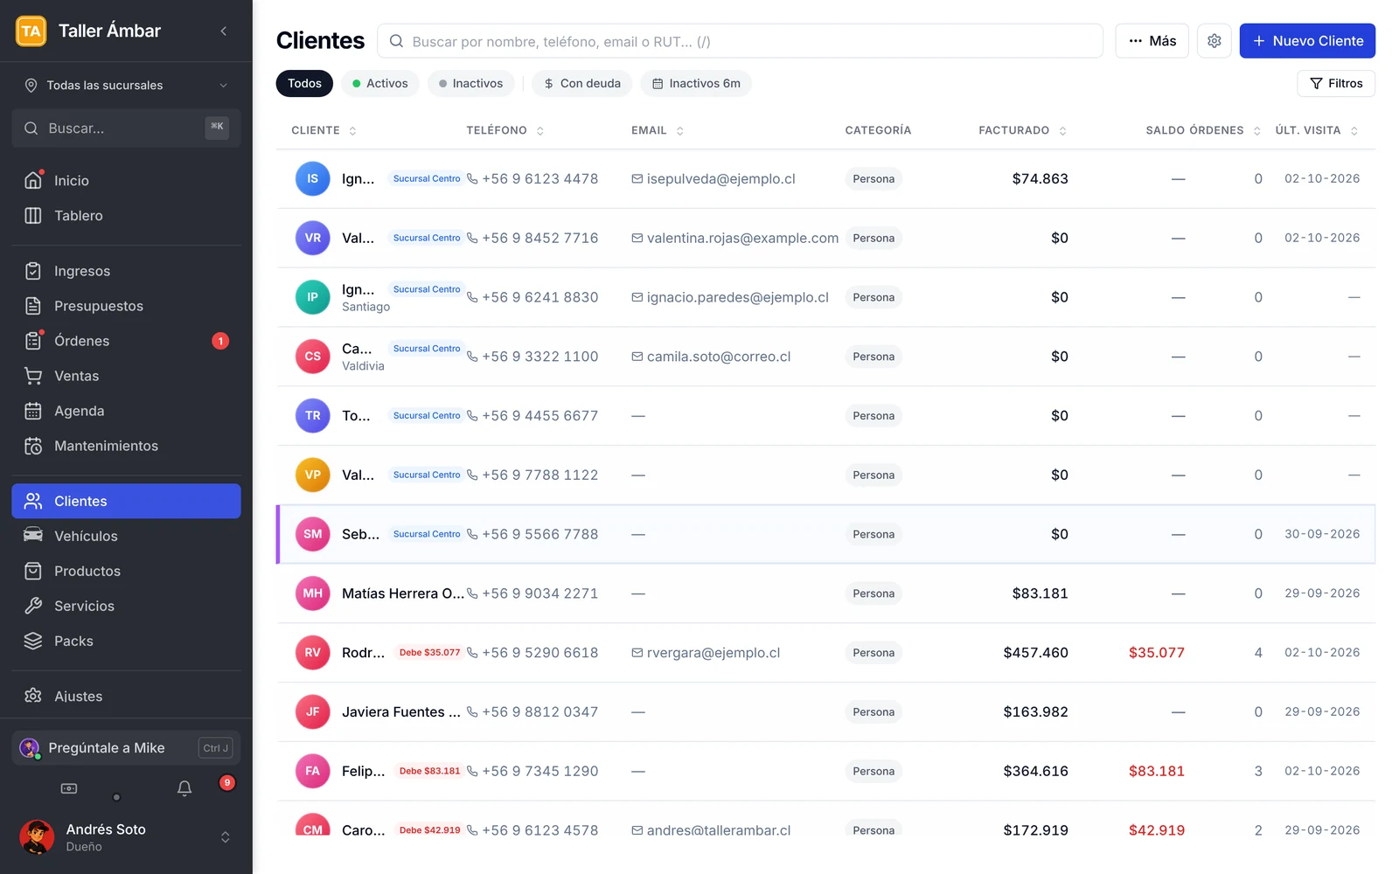The image size is (1399, 874).
Task: Click the Servicios wrench icon
Action: [33, 606]
